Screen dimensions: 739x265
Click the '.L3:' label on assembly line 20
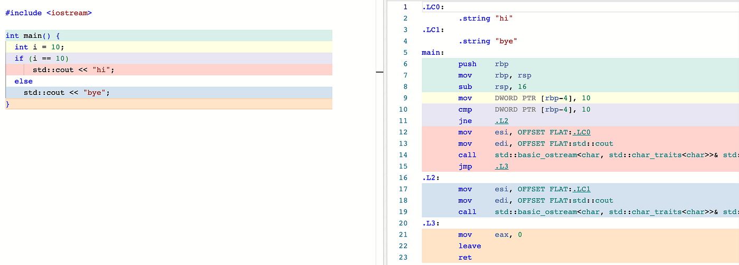point(431,223)
